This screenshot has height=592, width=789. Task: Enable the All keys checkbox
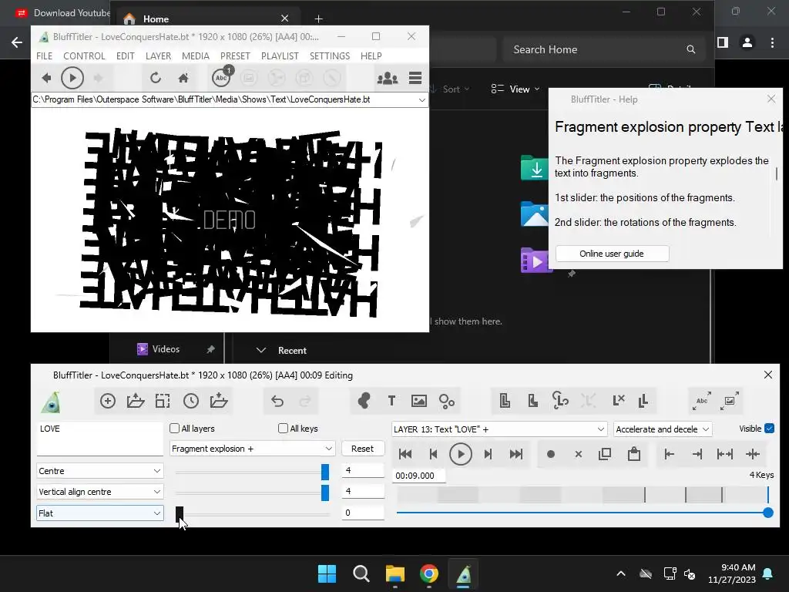click(284, 429)
